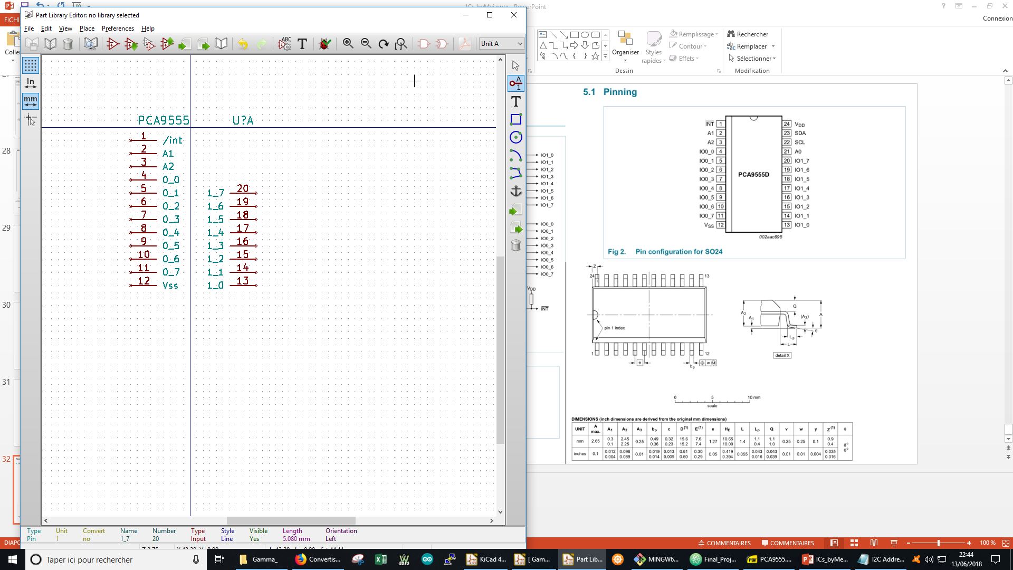
Task: Switch units to inches
Action: click(31, 83)
